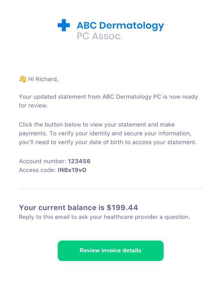This screenshot has width=221, height=289.
Task: Click the $199.44 amount
Action: pyautogui.click(x=122, y=208)
